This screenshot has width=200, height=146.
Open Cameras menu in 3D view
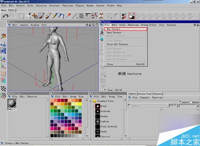pyautogui.click(x=24, y=25)
